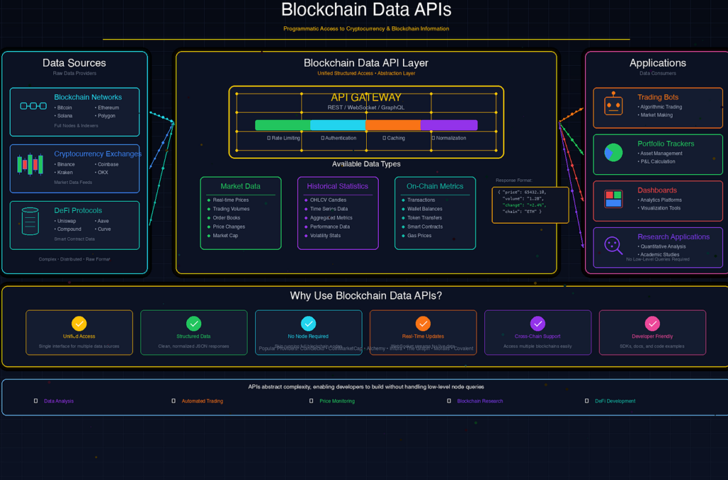Viewport: 728px width, 480px height.
Task: Click the yellow Unified Access checkmark icon
Action: point(79,323)
